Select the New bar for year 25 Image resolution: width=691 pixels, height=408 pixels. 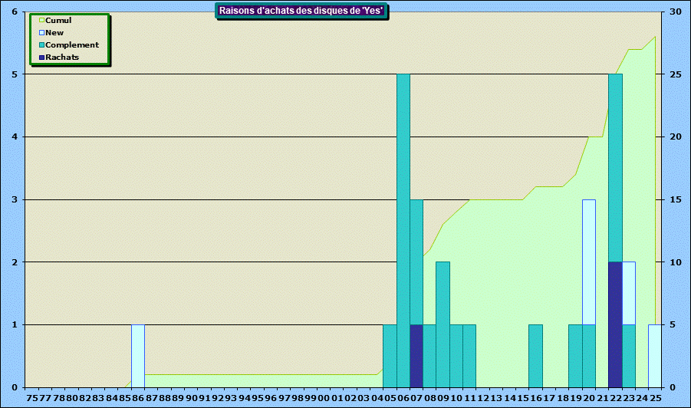[653, 356]
